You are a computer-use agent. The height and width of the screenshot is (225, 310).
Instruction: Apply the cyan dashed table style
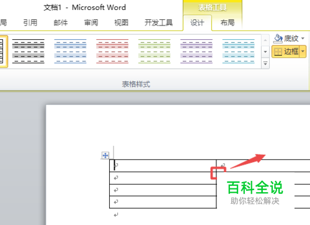(239, 51)
